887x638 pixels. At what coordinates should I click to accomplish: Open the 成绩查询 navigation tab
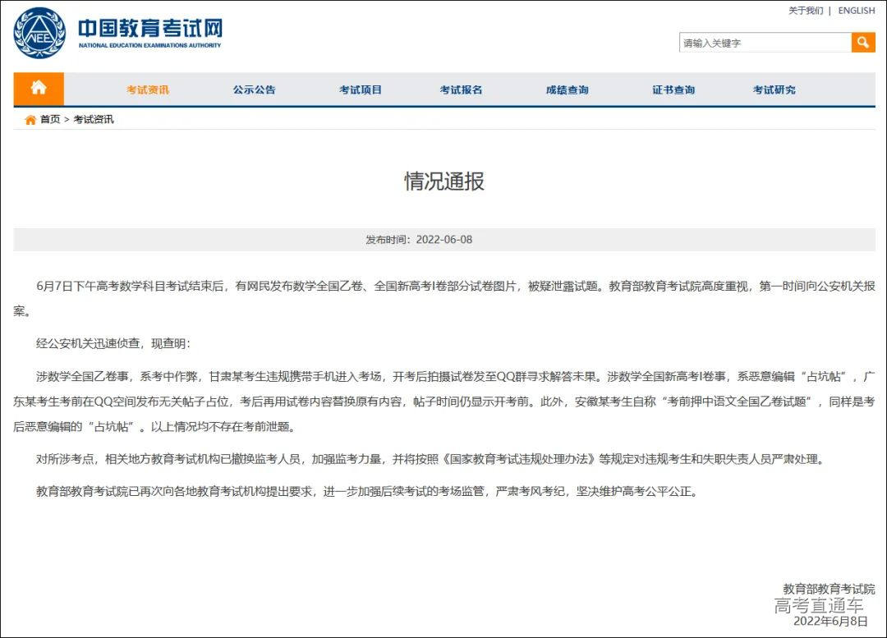pyautogui.click(x=567, y=90)
